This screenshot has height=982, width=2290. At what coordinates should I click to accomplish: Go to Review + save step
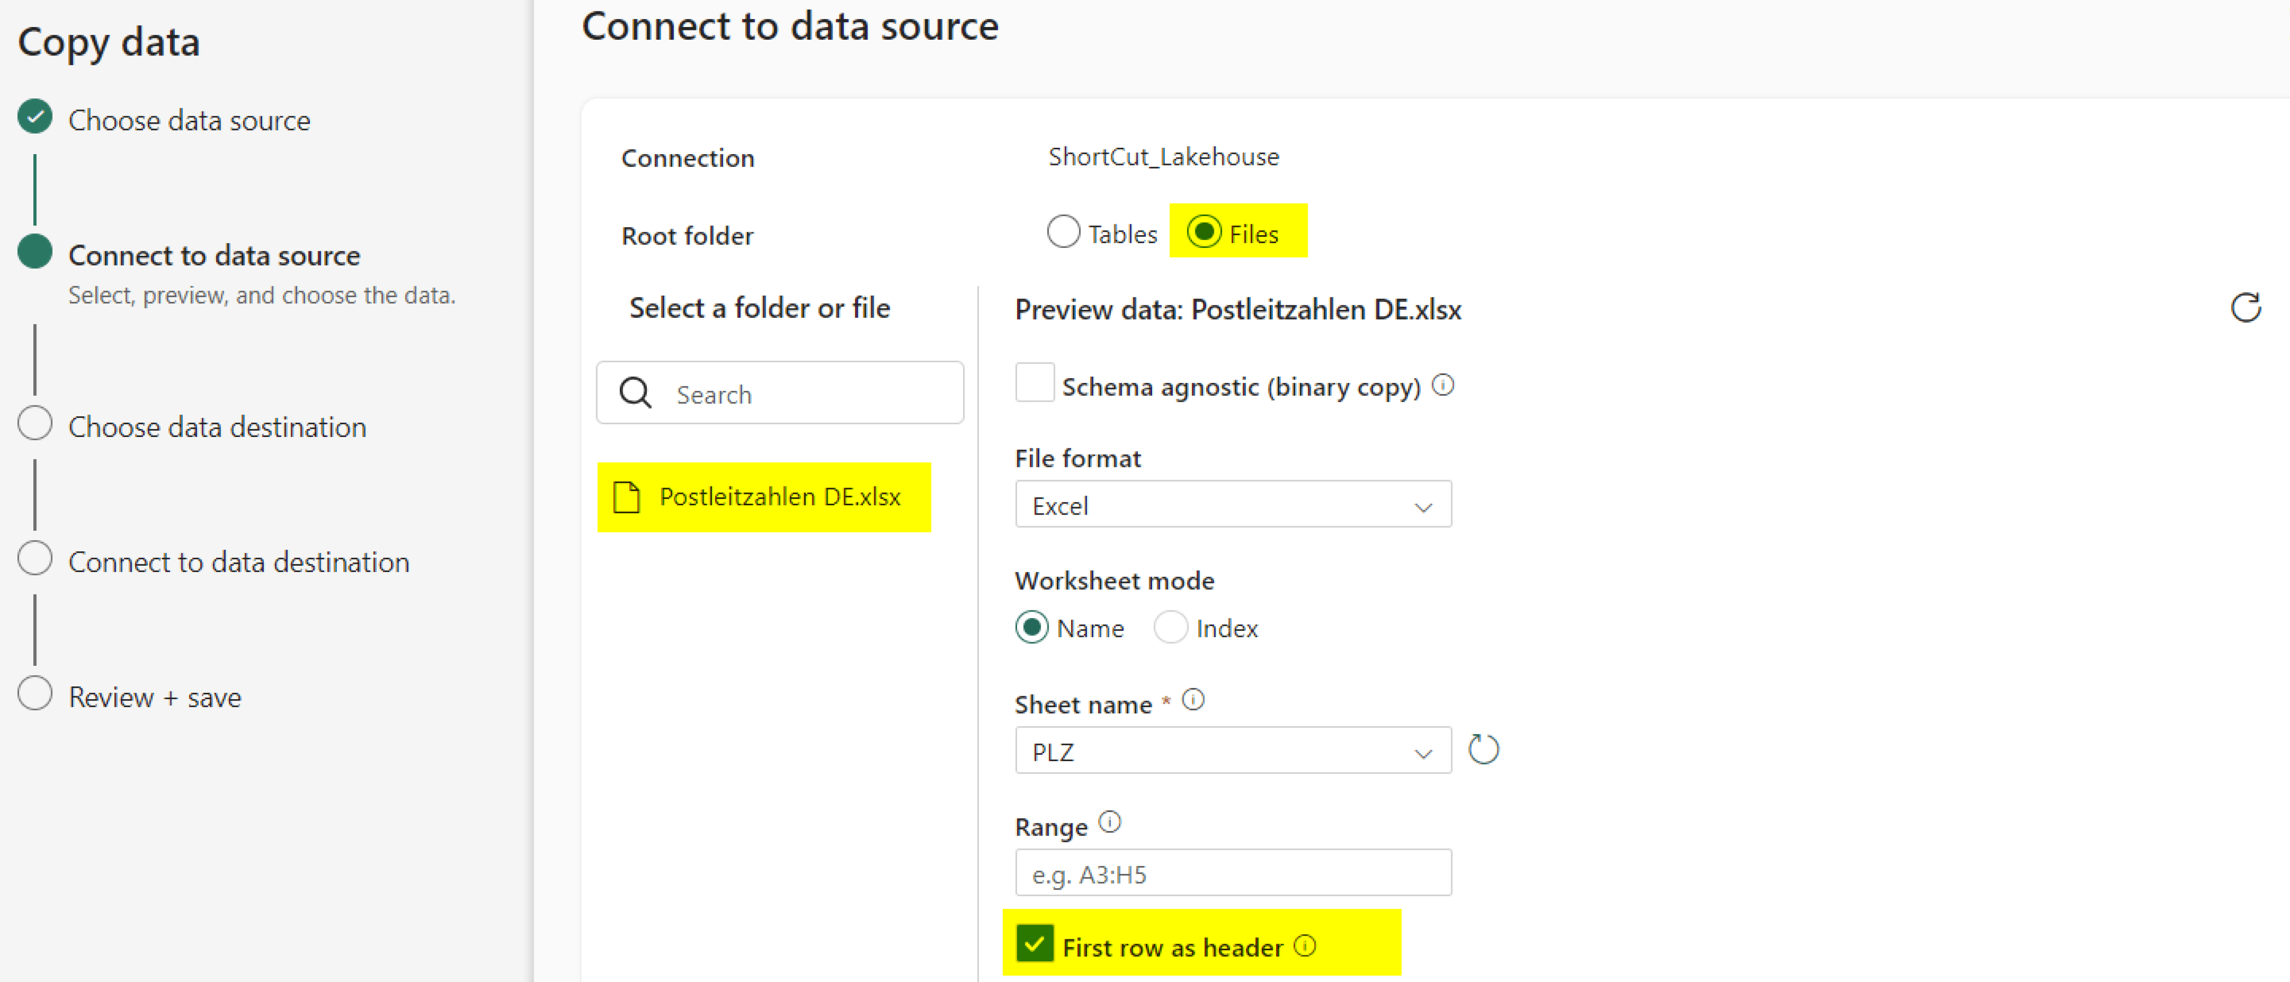[x=155, y=697]
